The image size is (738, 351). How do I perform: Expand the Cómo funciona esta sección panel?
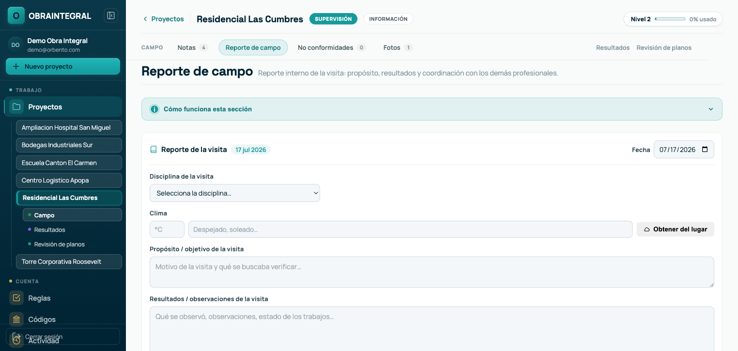point(432,109)
